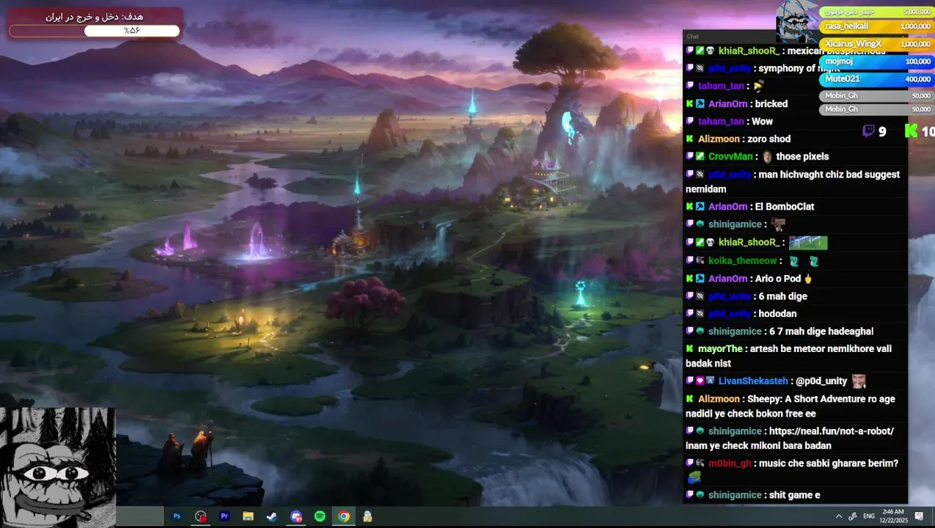This screenshot has height=528, width=935.
Task: Open File Explorer from the taskbar
Action: click(x=248, y=516)
